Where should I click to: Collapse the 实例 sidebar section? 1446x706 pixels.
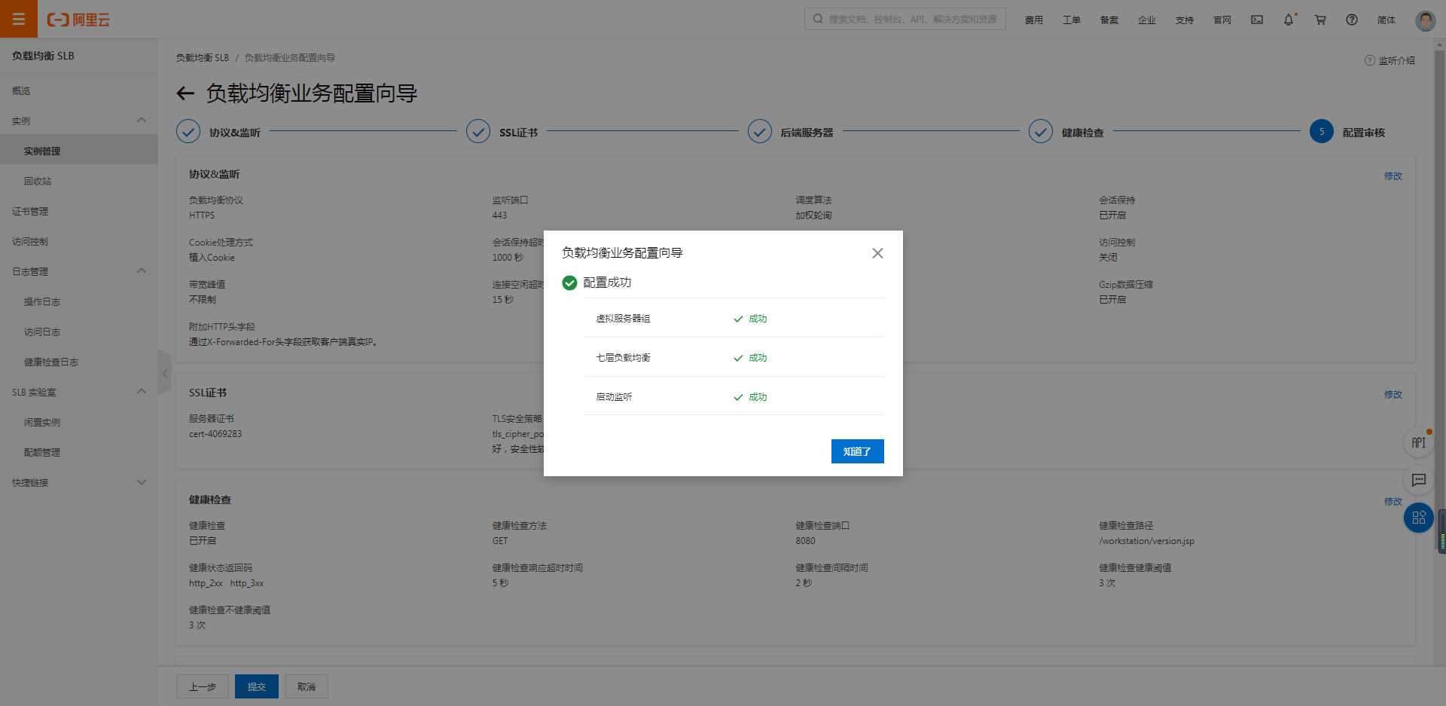click(141, 121)
